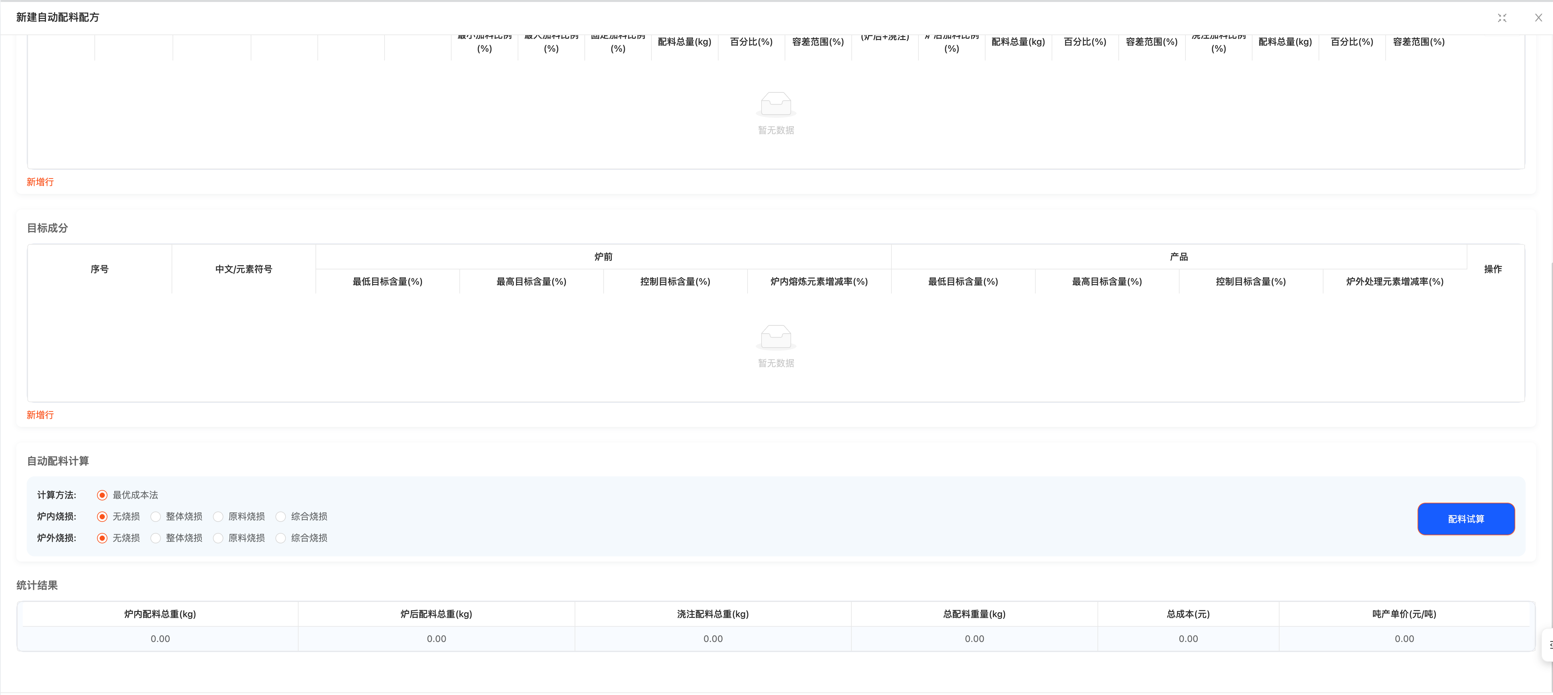Screen dimensions: 1553x695
Task: Close the 新建自动配料配方 dialog
Action: click(1539, 18)
